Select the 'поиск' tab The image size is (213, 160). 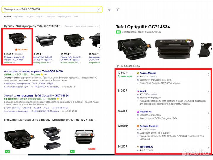[8, 17]
